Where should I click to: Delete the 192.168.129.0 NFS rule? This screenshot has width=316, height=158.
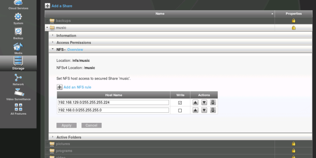pos(213,102)
